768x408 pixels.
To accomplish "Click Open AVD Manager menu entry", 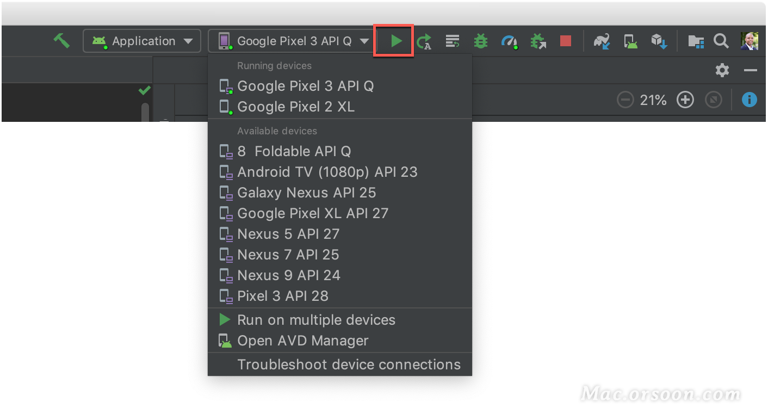I will [340, 341].
